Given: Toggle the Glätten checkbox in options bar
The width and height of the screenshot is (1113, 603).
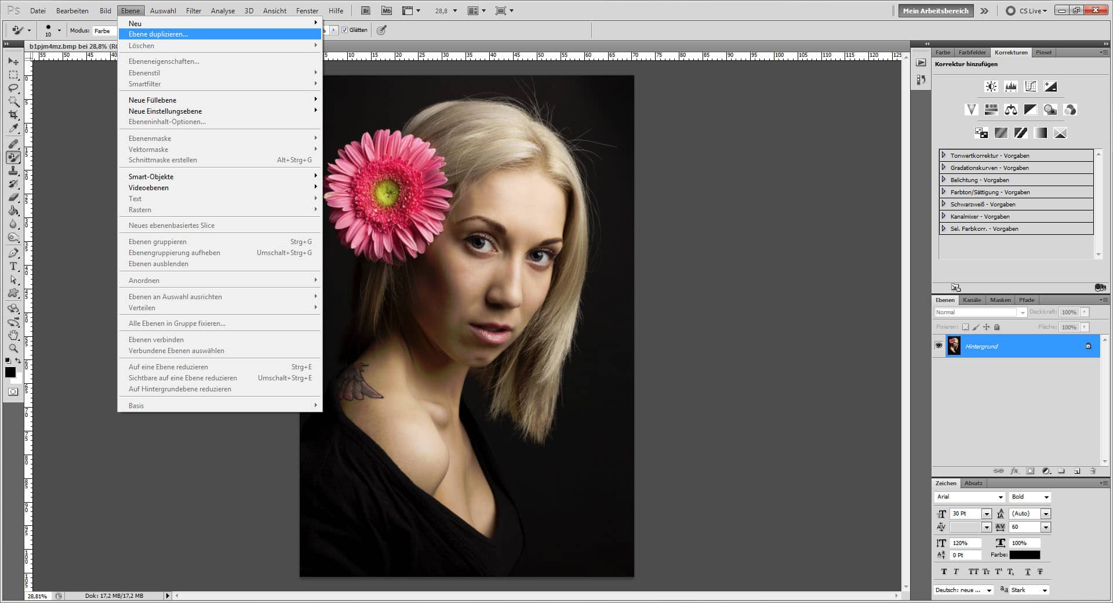Looking at the screenshot, I should [x=344, y=30].
